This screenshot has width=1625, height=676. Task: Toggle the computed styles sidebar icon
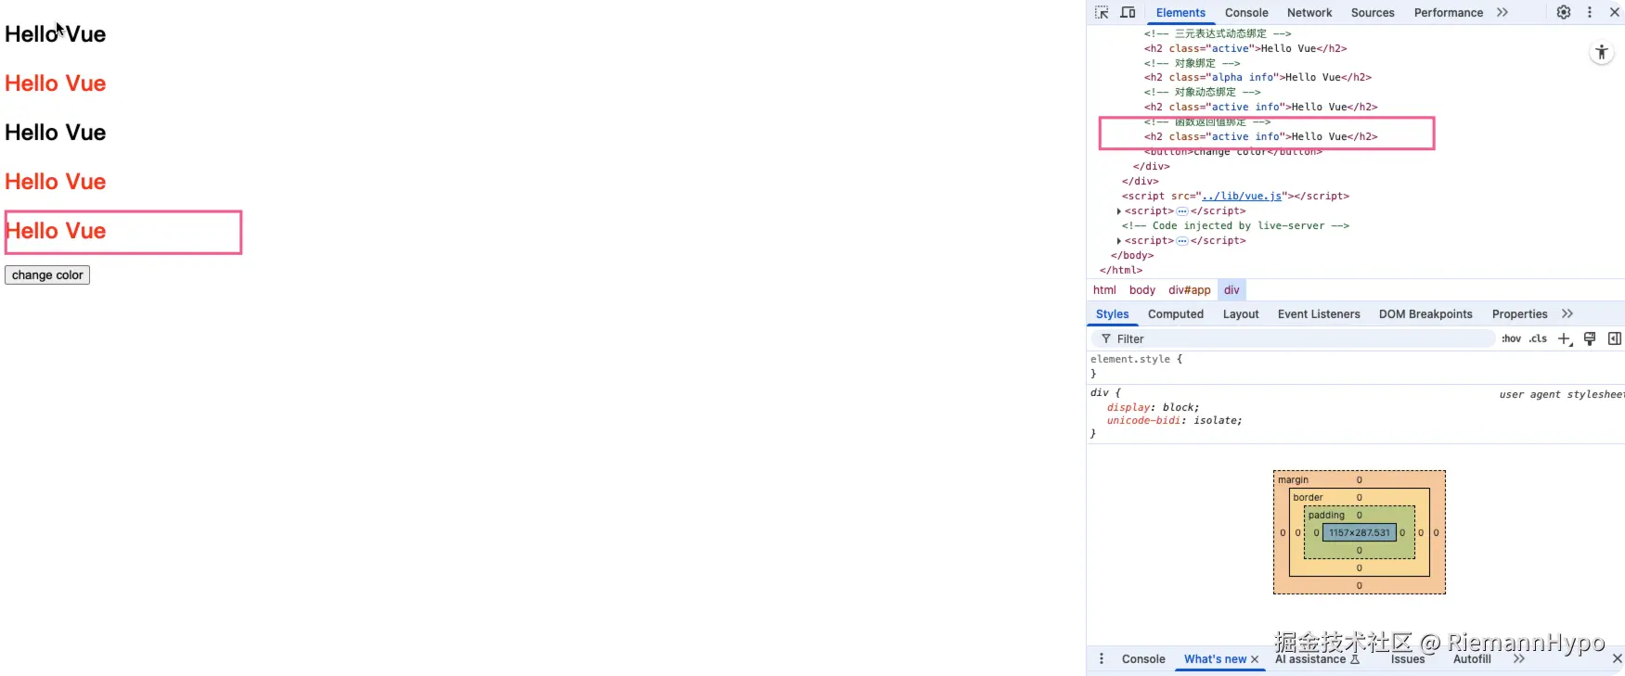[1615, 338]
